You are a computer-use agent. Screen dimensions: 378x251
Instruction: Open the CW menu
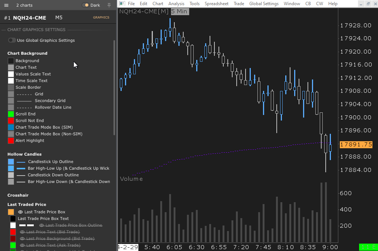click(x=319, y=4)
